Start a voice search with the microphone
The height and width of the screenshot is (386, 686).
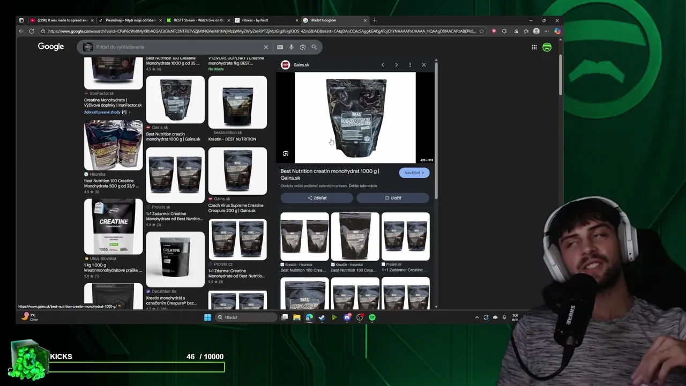click(x=292, y=47)
